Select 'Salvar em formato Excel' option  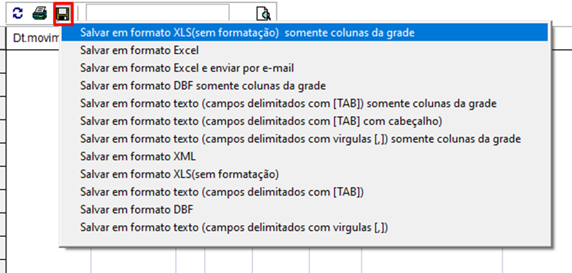click(139, 50)
